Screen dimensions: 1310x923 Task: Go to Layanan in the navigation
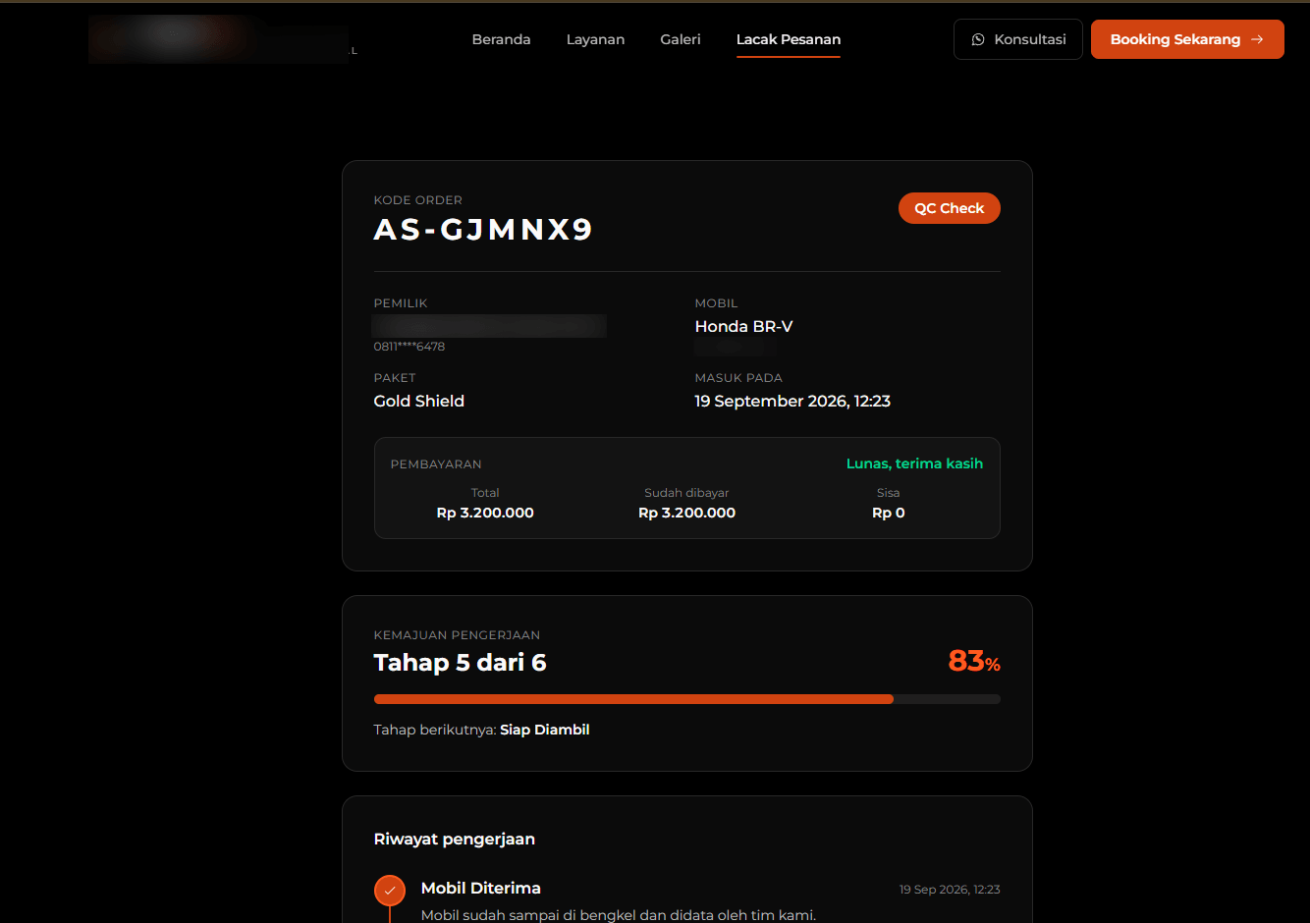[x=595, y=39]
